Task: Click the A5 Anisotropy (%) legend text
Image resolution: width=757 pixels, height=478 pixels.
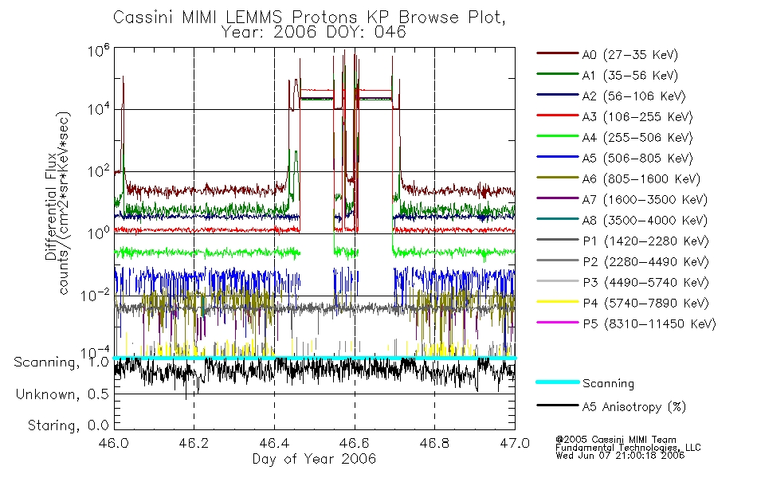Action: 634,407
